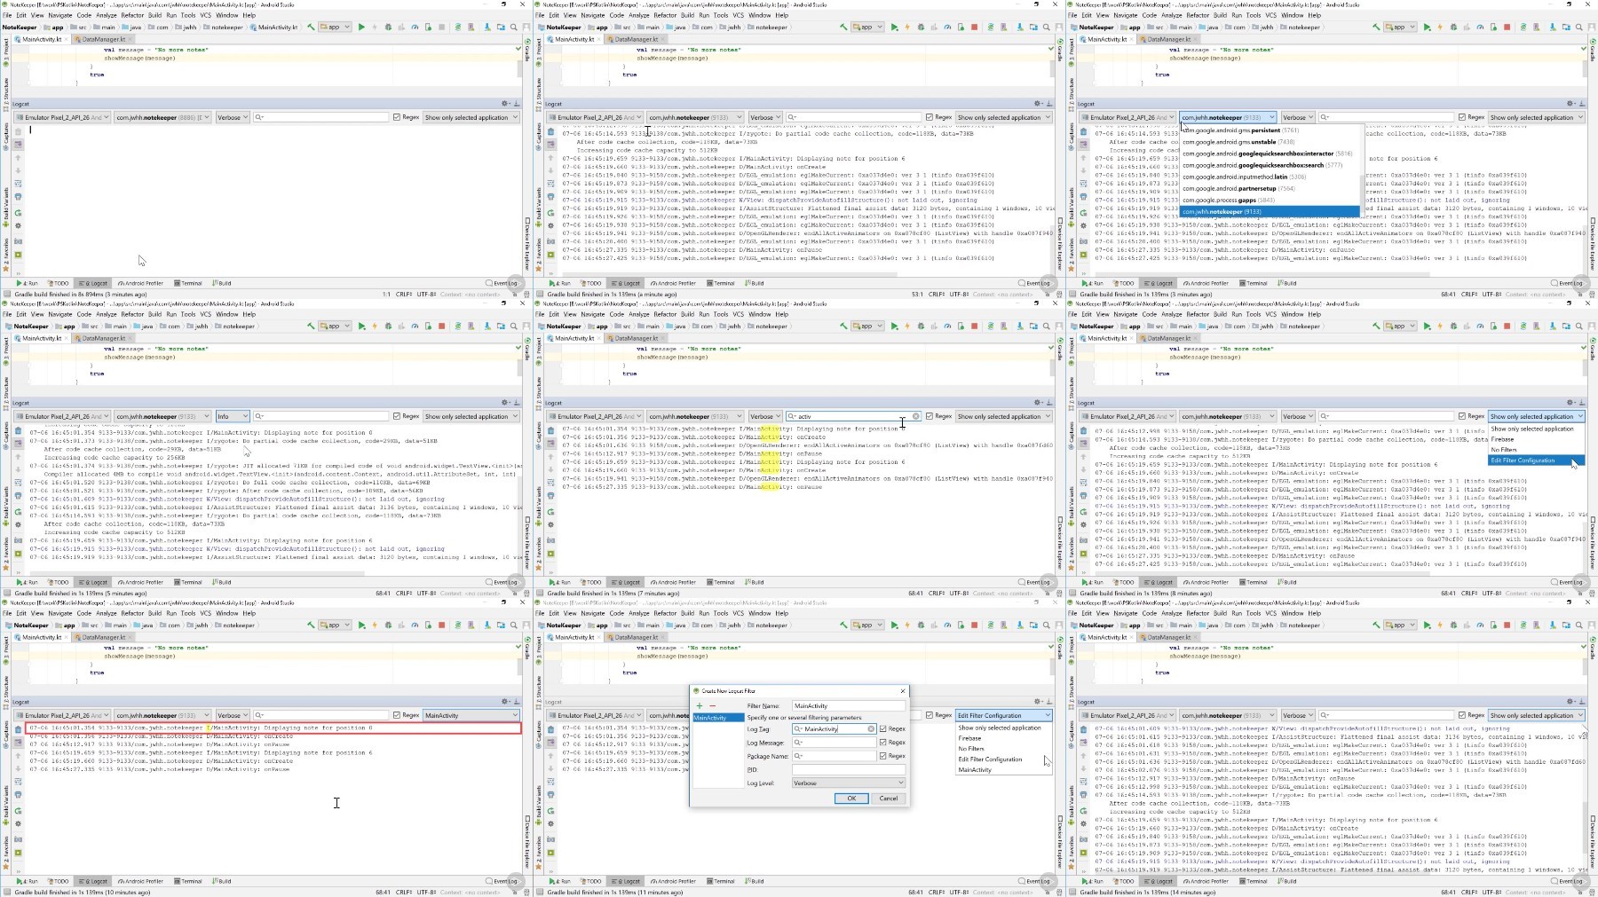Viewport: 1598px width, 897px height.
Task: Select MainActivity in the dialog's filter list
Action: pyautogui.click(x=717, y=718)
